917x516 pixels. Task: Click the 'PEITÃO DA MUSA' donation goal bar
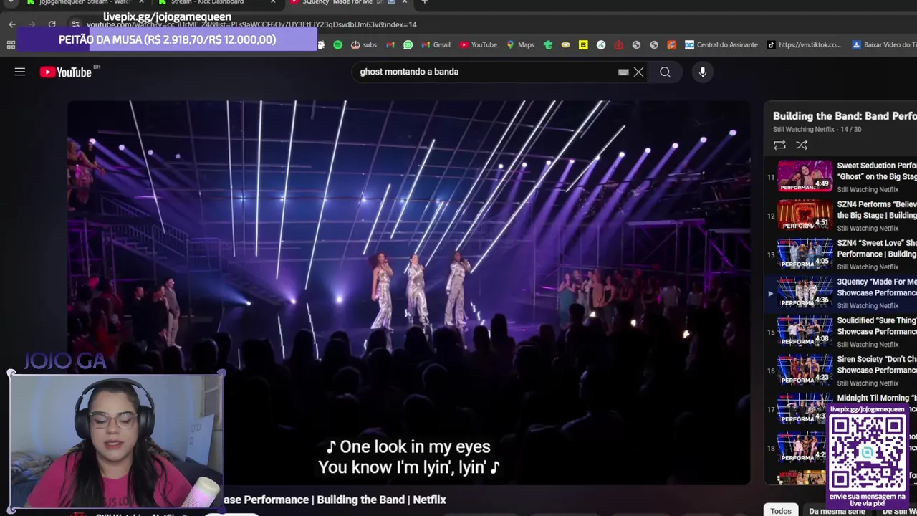[x=167, y=39]
